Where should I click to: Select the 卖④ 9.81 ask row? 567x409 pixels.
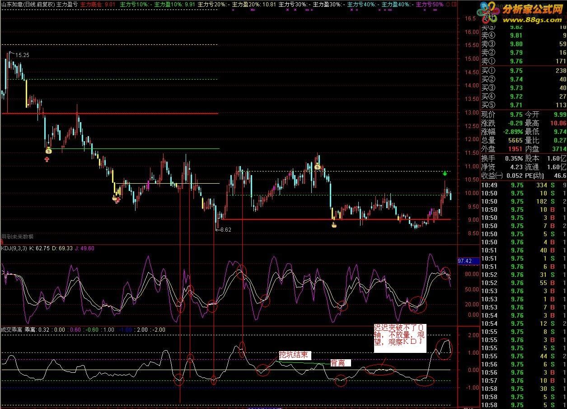pyautogui.click(x=524, y=35)
